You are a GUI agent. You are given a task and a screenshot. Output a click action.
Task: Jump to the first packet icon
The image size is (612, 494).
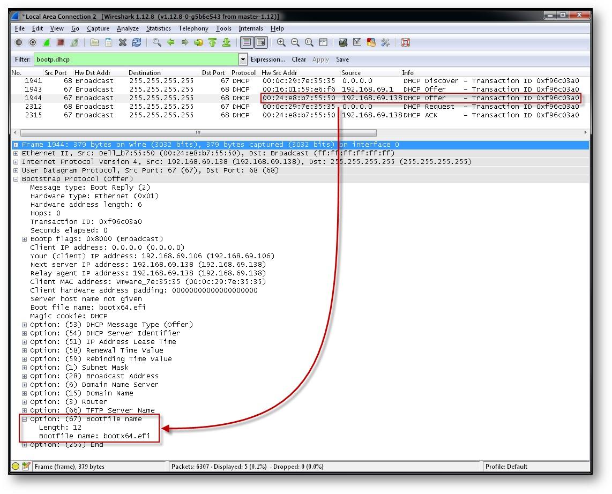[212, 42]
